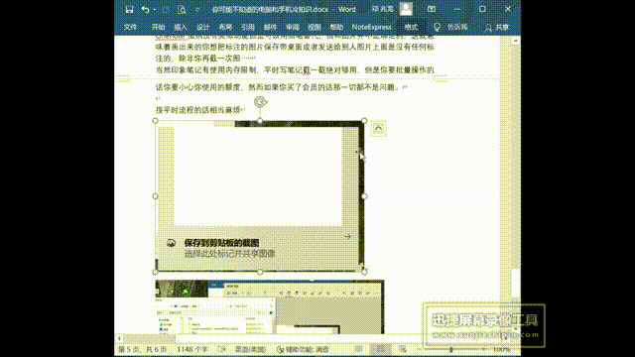The image size is (635, 357).
Task: Click the left-middle resize handle of the picture
Action: (155, 196)
